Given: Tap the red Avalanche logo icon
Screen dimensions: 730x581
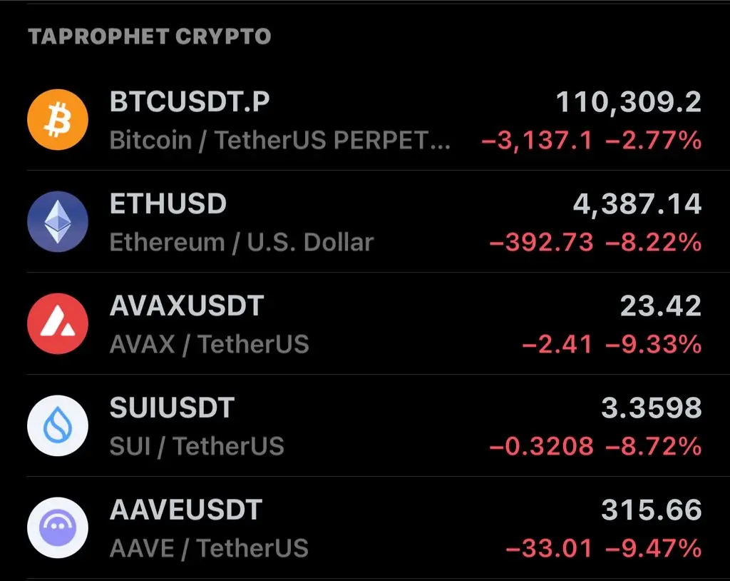Looking at the screenshot, I should [x=58, y=323].
